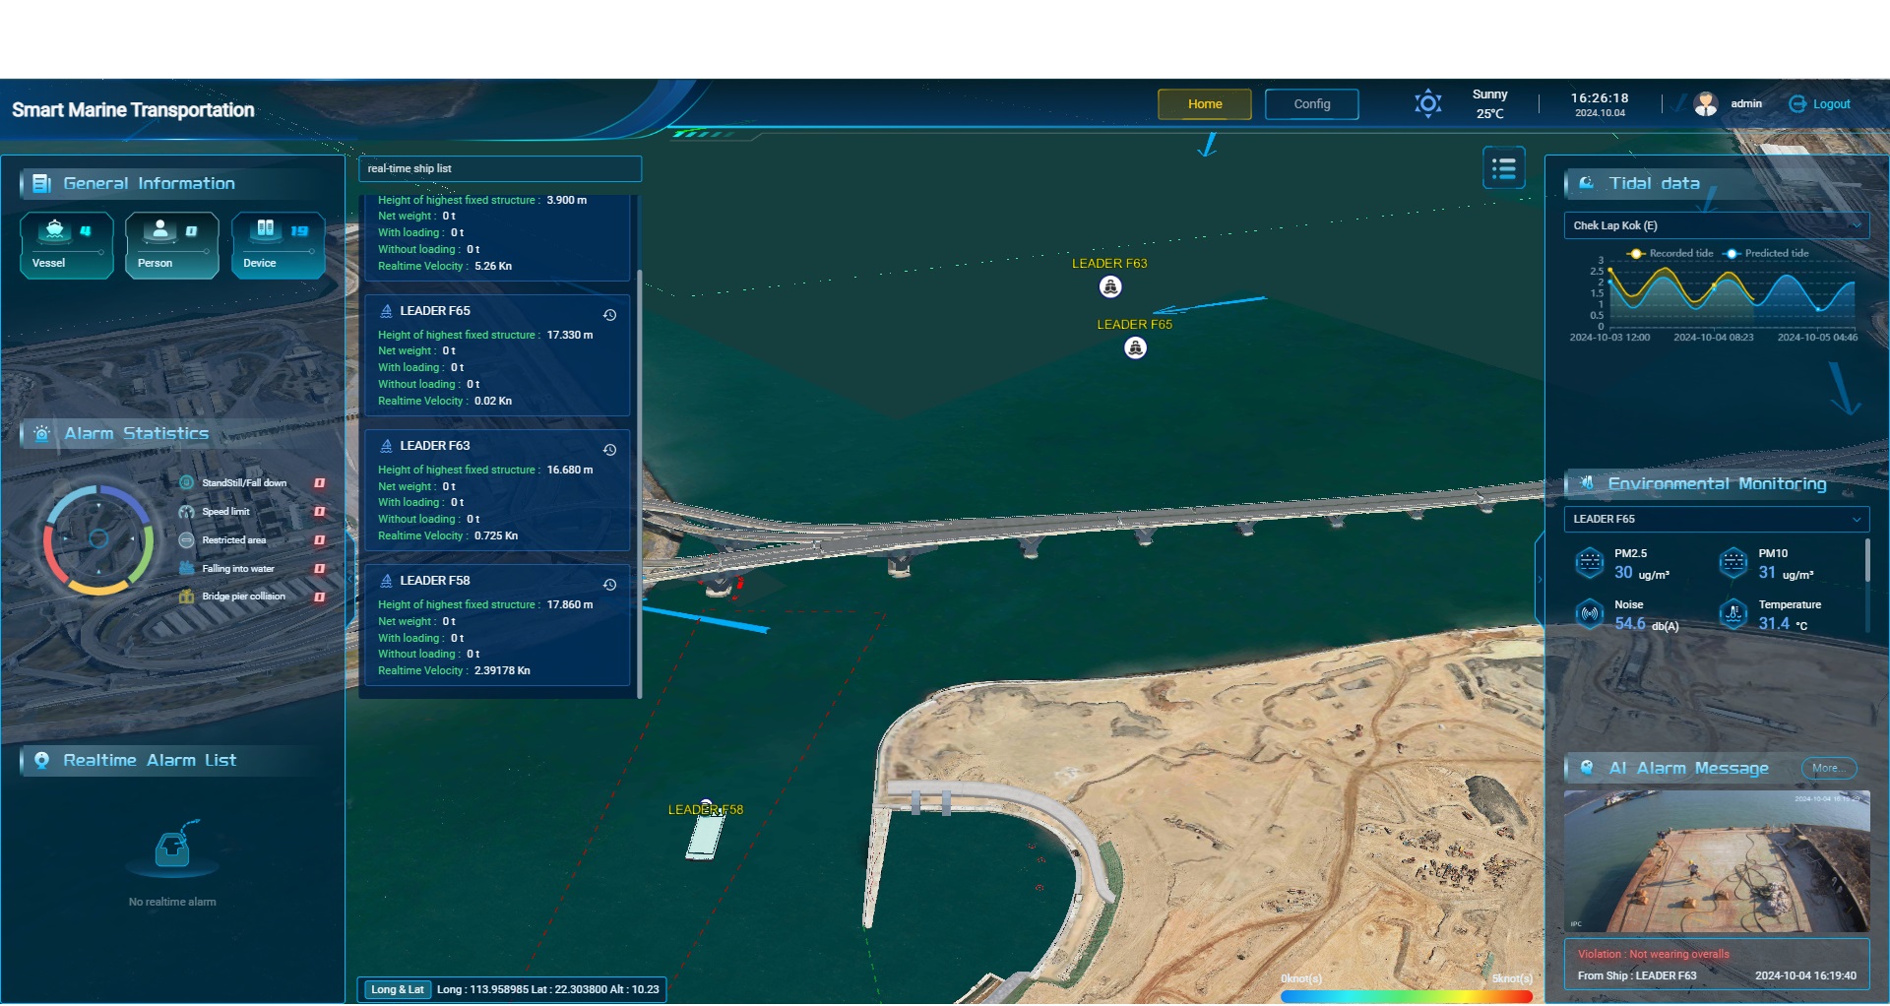
Task: Click the alarm statistics donut chart
Action: pos(98,539)
